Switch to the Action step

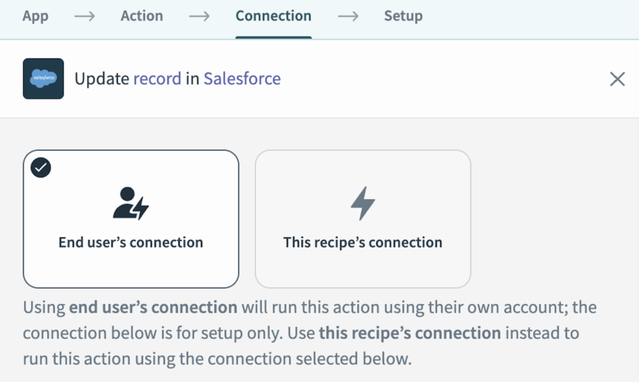[x=142, y=16]
